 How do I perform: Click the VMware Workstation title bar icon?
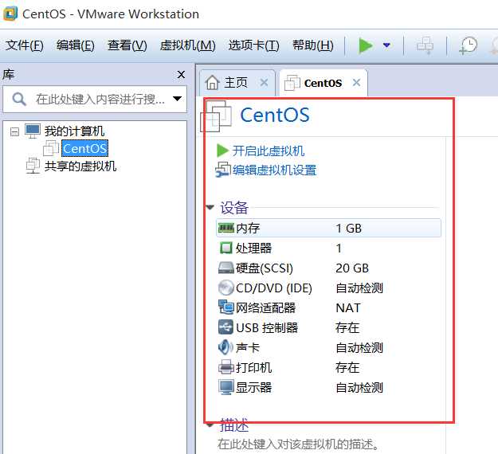(10, 14)
